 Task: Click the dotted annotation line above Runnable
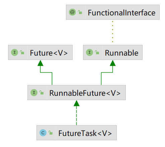112,32
